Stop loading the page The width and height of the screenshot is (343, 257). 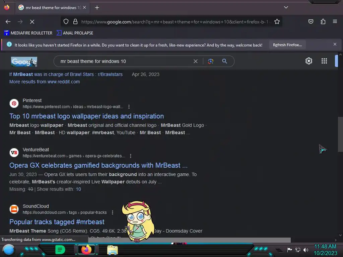click(x=32, y=22)
